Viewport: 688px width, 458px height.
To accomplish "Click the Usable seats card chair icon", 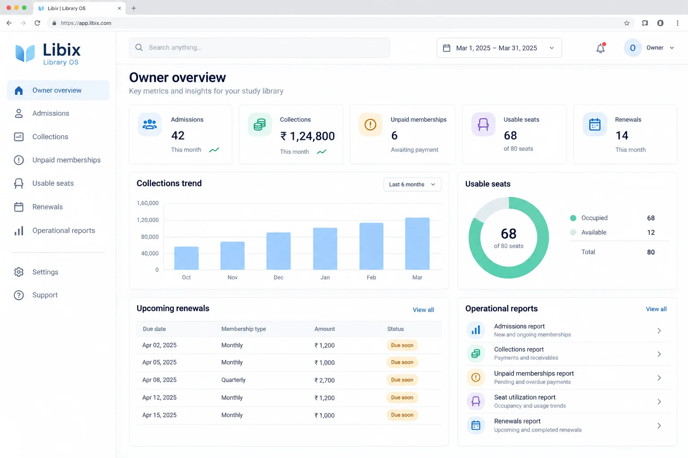I will 483,124.
